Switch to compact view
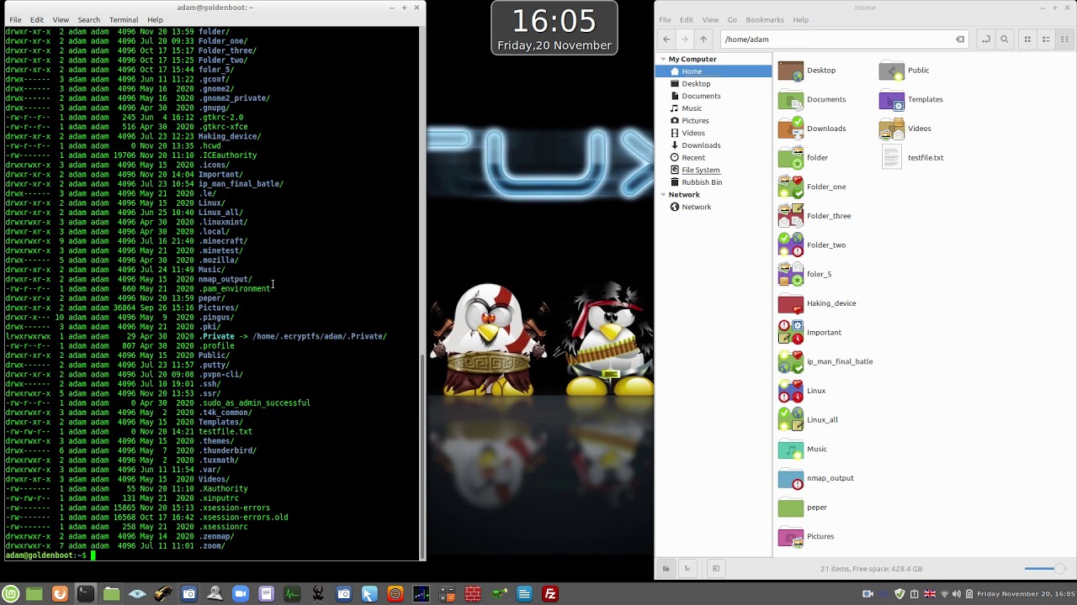Image resolution: width=1077 pixels, height=605 pixels. click(x=1064, y=39)
